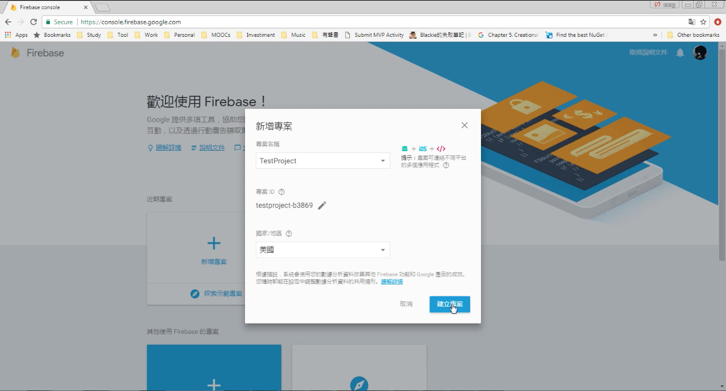
Task: Open the help tooltip next to 國家/地區
Action: coord(289,233)
